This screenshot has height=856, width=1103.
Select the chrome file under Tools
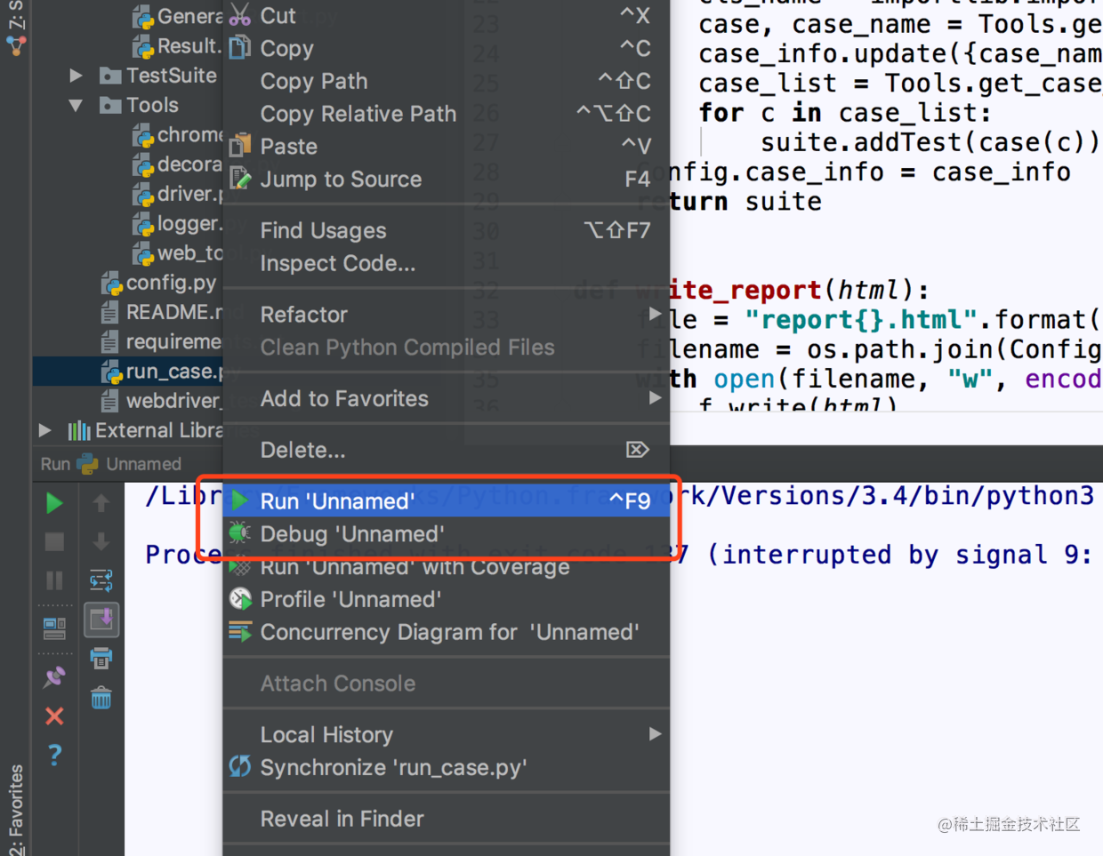(189, 134)
